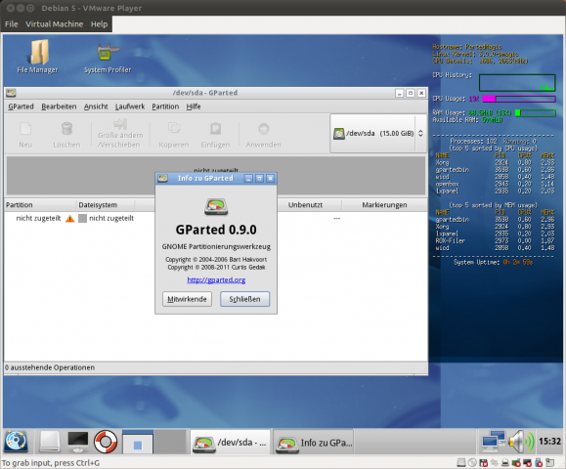The height and width of the screenshot is (469, 566).
Task: Open the Virtual Machine menu
Action: point(54,24)
